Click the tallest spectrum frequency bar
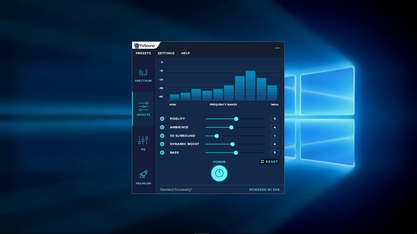This screenshot has width=417, height=234. click(x=251, y=85)
